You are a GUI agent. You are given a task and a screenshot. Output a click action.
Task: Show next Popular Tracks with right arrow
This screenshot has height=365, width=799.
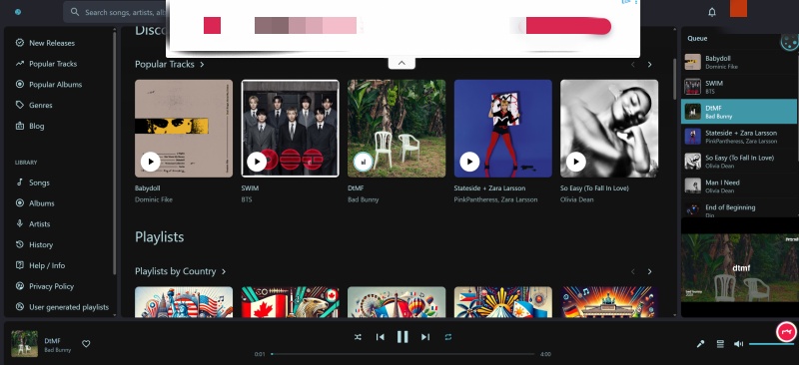coord(649,65)
